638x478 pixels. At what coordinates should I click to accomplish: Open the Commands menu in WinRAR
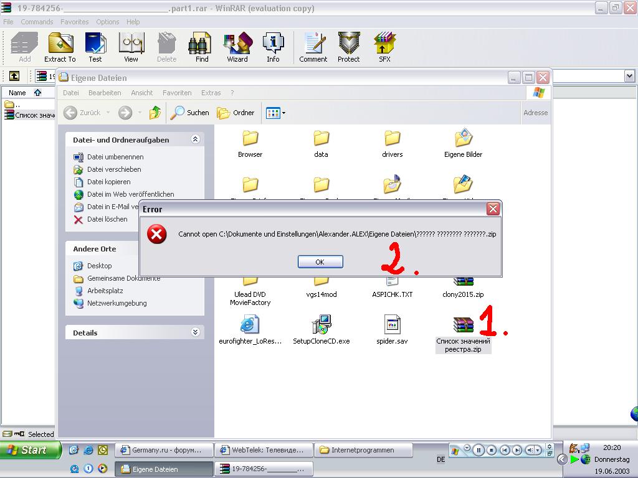tap(37, 22)
